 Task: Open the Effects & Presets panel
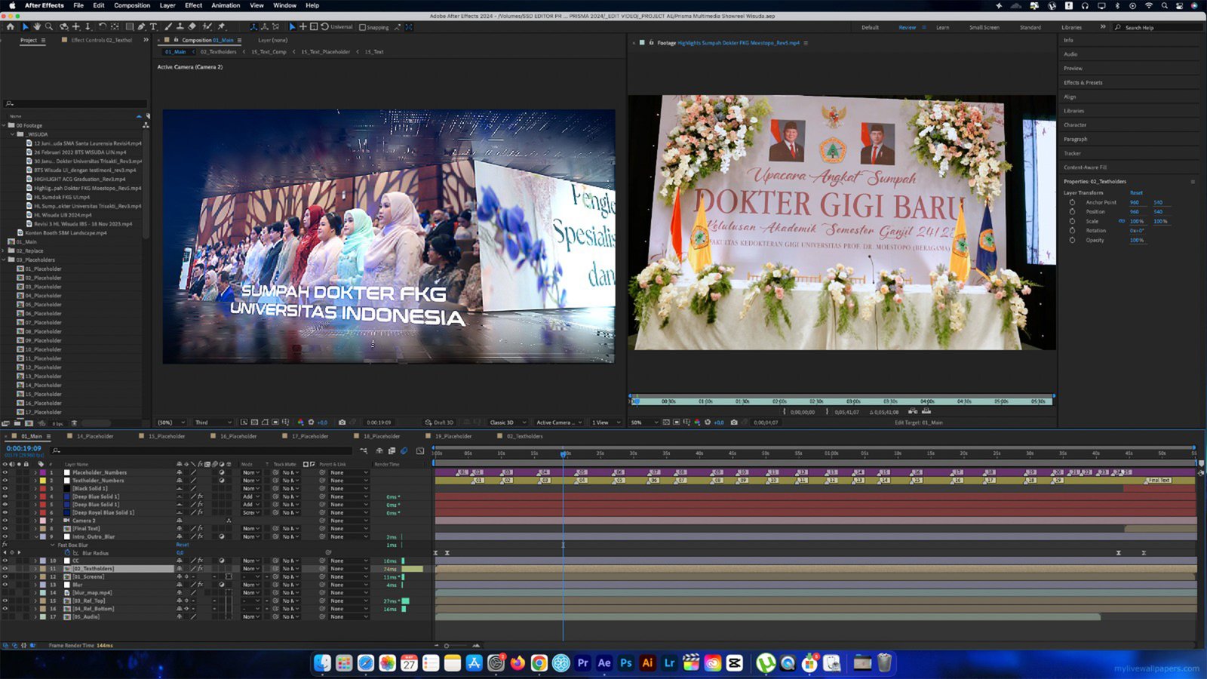pos(1083,82)
